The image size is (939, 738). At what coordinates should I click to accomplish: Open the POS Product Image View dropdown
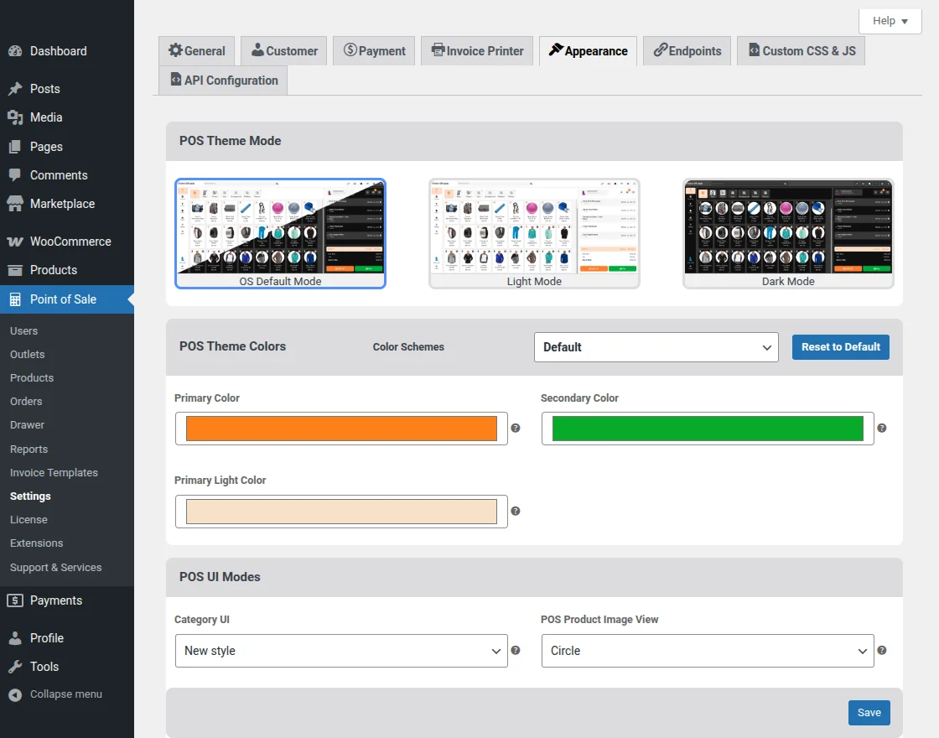pyautogui.click(x=708, y=651)
